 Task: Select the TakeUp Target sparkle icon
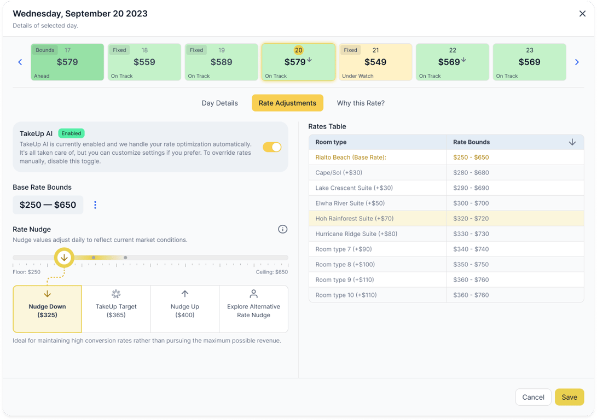pos(116,294)
